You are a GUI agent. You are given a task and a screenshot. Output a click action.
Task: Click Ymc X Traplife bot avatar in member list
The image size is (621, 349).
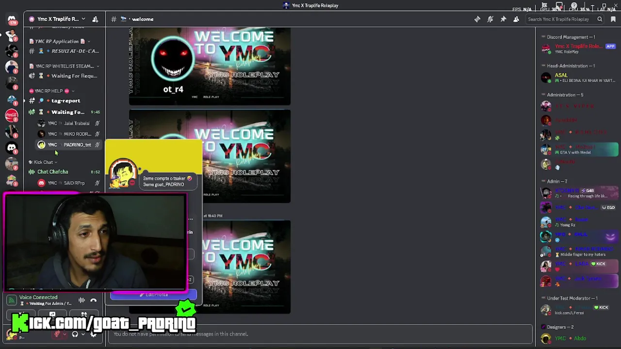pos(546,48)
